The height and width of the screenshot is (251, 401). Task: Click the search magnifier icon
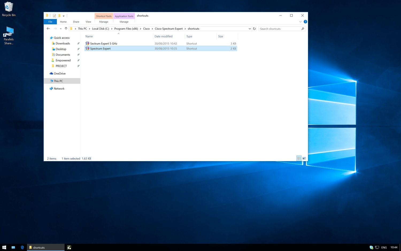pyautogui.click(x=303, y=29)
